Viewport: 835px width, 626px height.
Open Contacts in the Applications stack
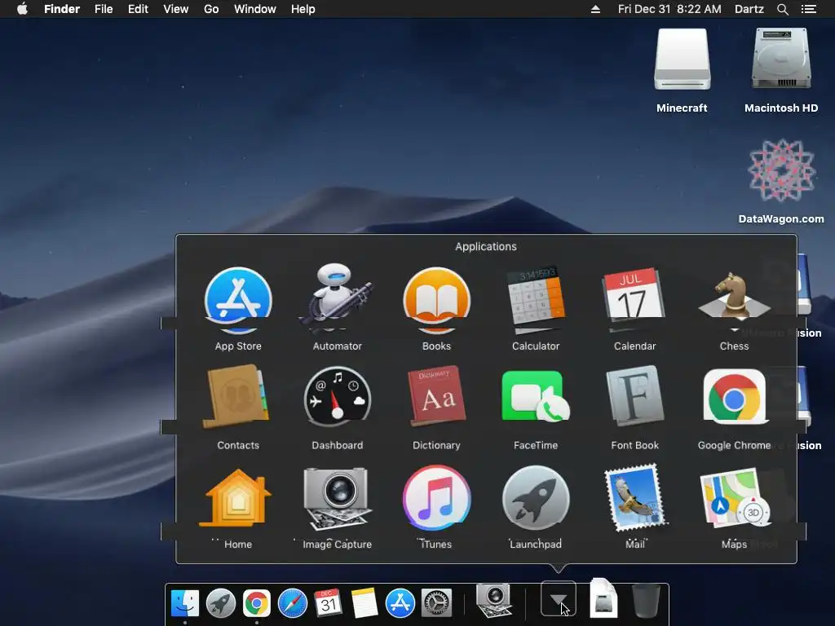tap(237, 396)
